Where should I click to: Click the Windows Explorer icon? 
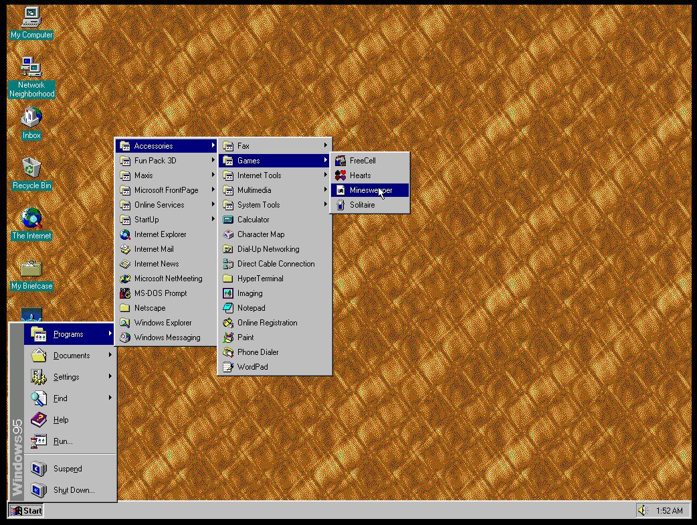point(125,323)
